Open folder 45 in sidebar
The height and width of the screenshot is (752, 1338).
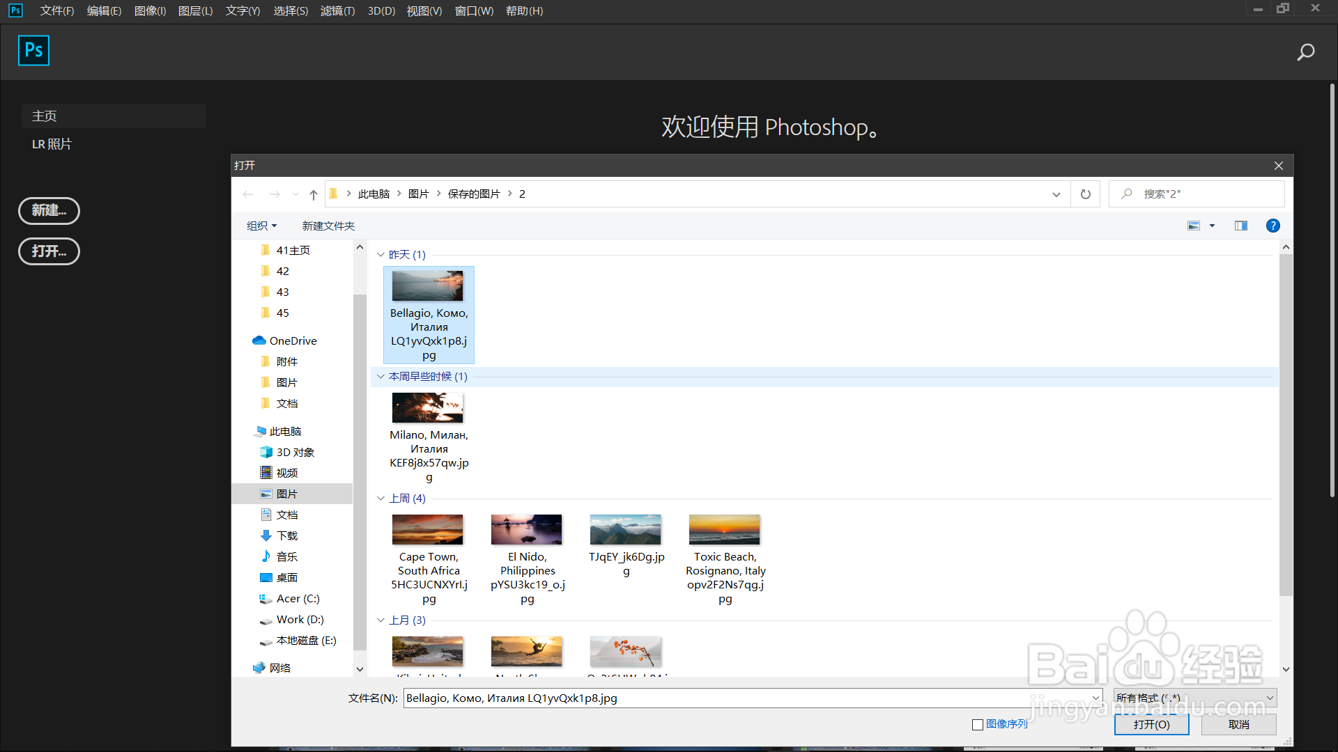pos(282,313)
